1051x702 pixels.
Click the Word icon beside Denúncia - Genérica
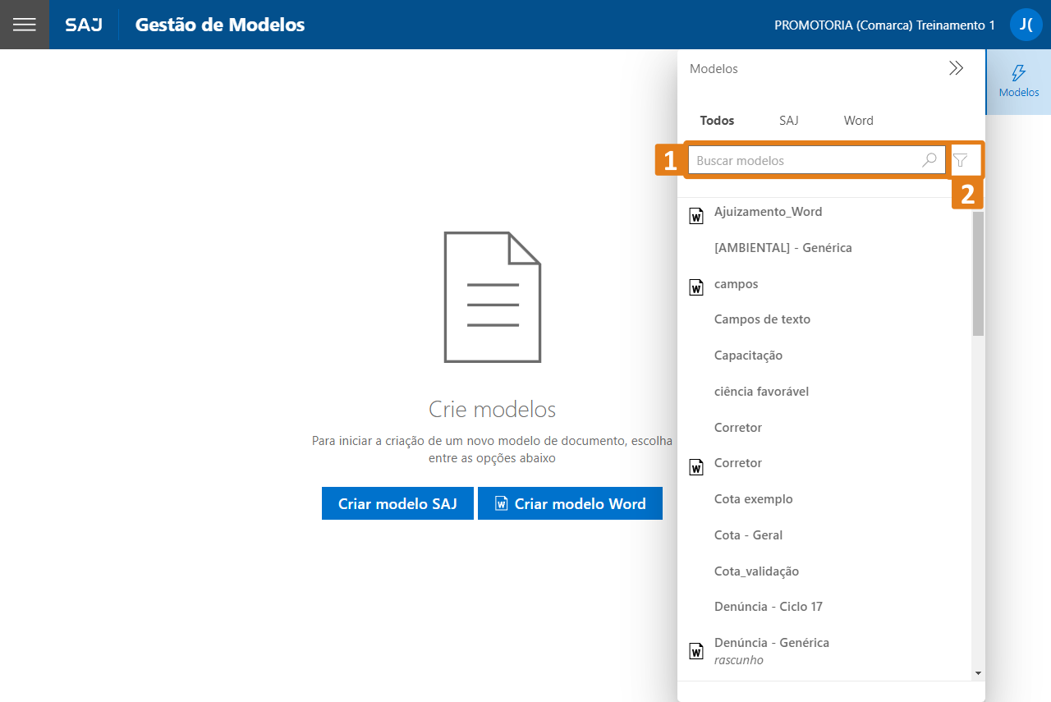(x=696, y=651)
